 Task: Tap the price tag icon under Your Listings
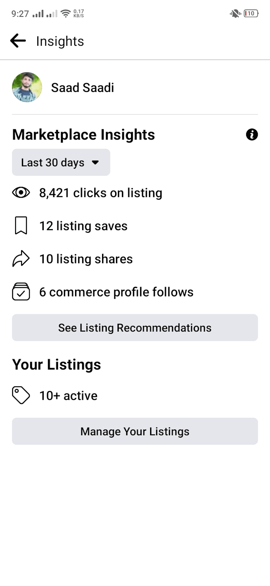[21, 395]
